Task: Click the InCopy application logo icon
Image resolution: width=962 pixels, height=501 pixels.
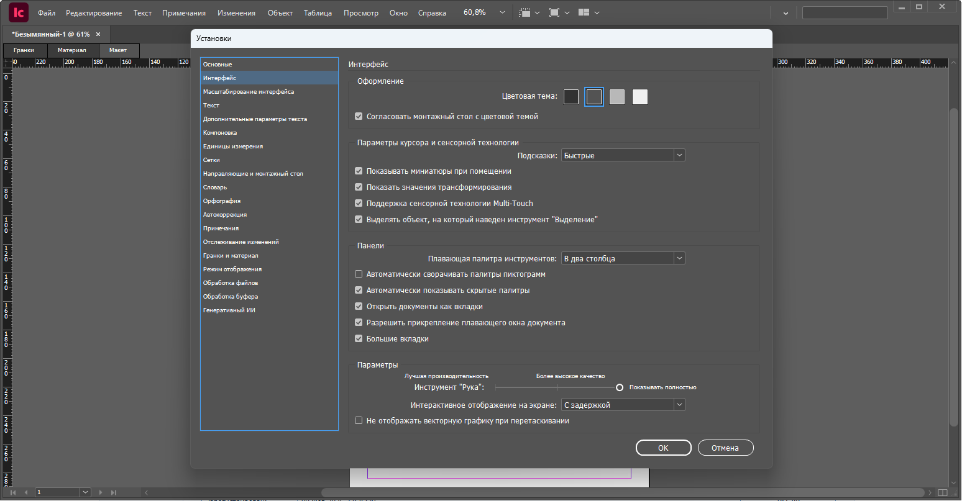Action: pos(18,12)
